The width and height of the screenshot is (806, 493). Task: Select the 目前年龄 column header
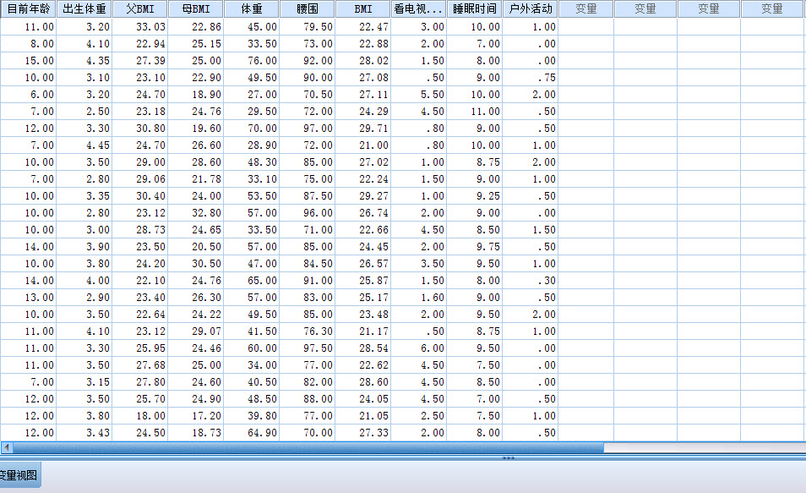pyautogui.click(x=28, y=8)
